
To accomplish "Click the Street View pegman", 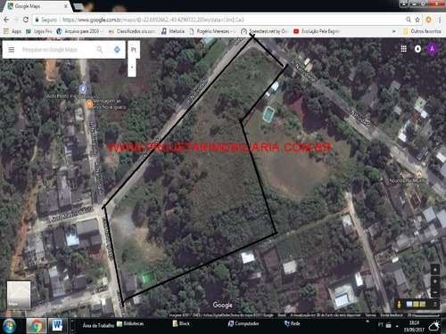I will (399, 304).
